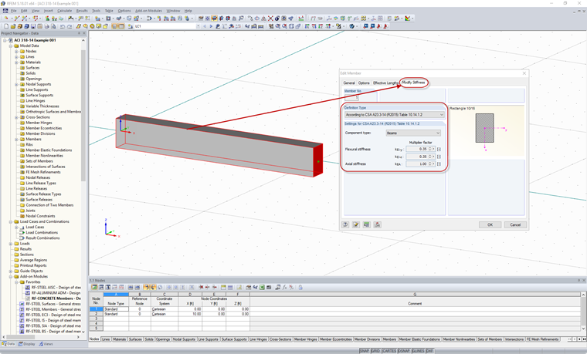Select next load case arrow
The height and width of the screenshot is (354, 587).
[x=211, y=26]
